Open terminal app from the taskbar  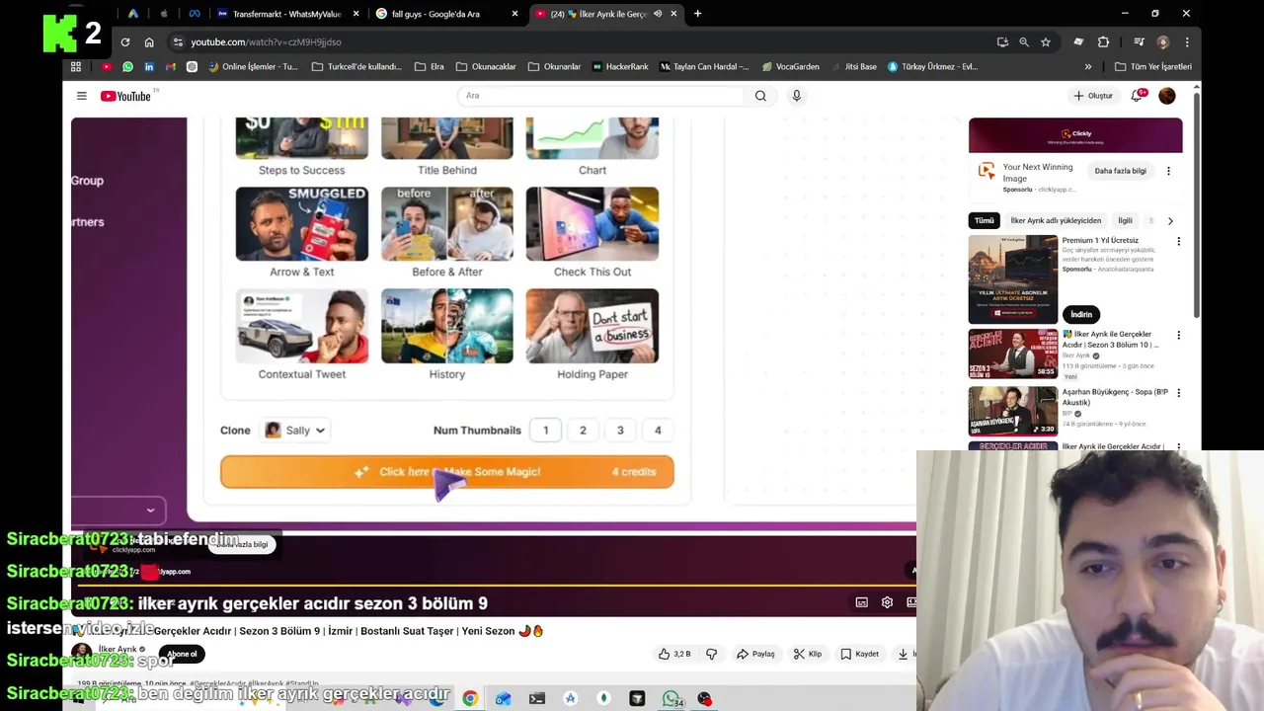point(536,698)
